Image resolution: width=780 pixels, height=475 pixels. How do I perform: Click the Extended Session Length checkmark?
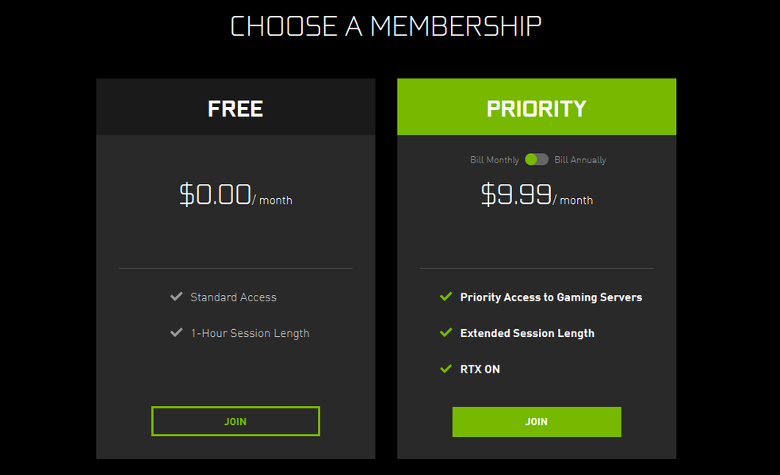pyautogui.click(x=445, y=333)
